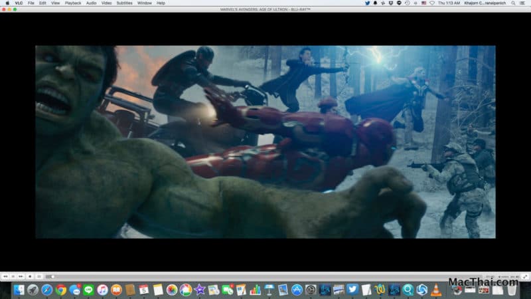Open Photos in the Dock
This screenshot has width=531, height=299.
pyautogui.click(x=172, y=290)
